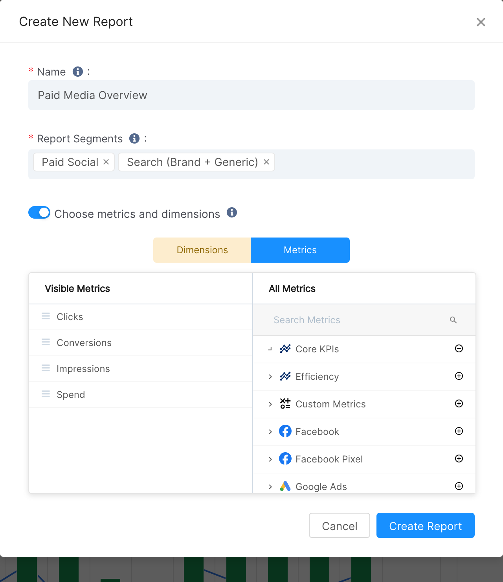Viewport: 503px width, 582px height.
Task: Toggle off Choose metrics and dimensions switch
Action: [39, 212]
